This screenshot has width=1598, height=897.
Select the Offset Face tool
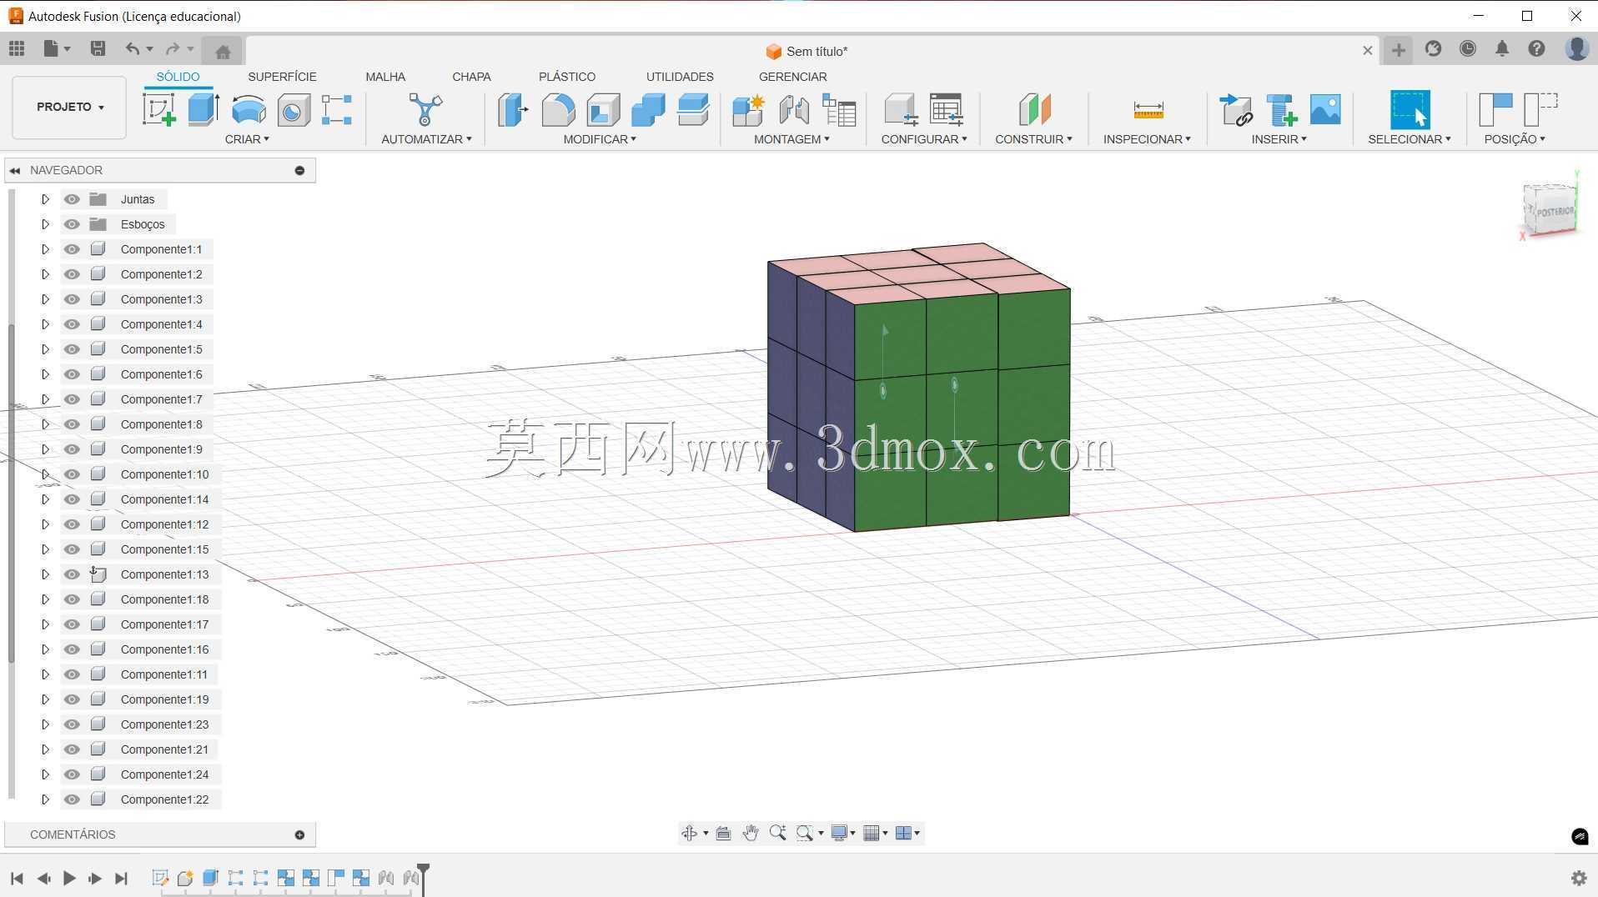click(693, 109)
